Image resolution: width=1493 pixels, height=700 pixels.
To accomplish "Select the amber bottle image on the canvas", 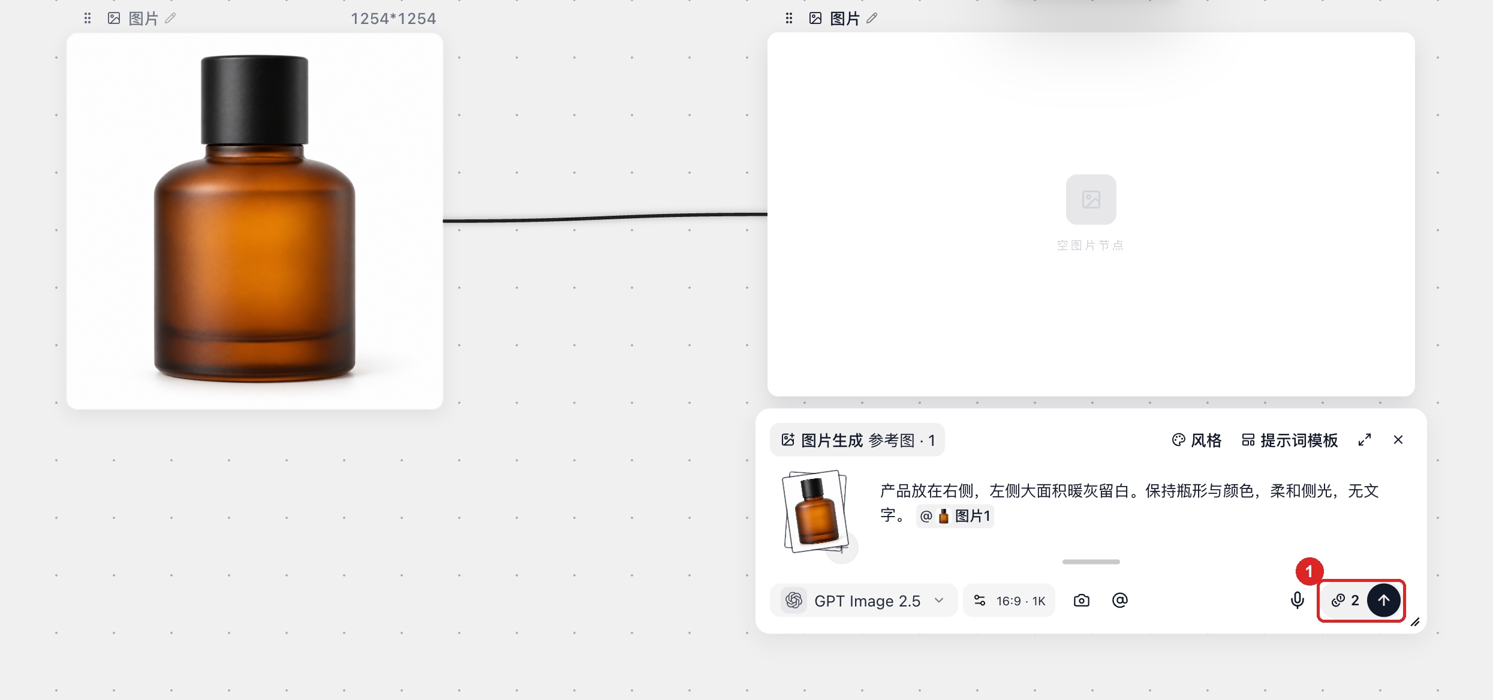I will pyautogui.click(x=255, y=221).
